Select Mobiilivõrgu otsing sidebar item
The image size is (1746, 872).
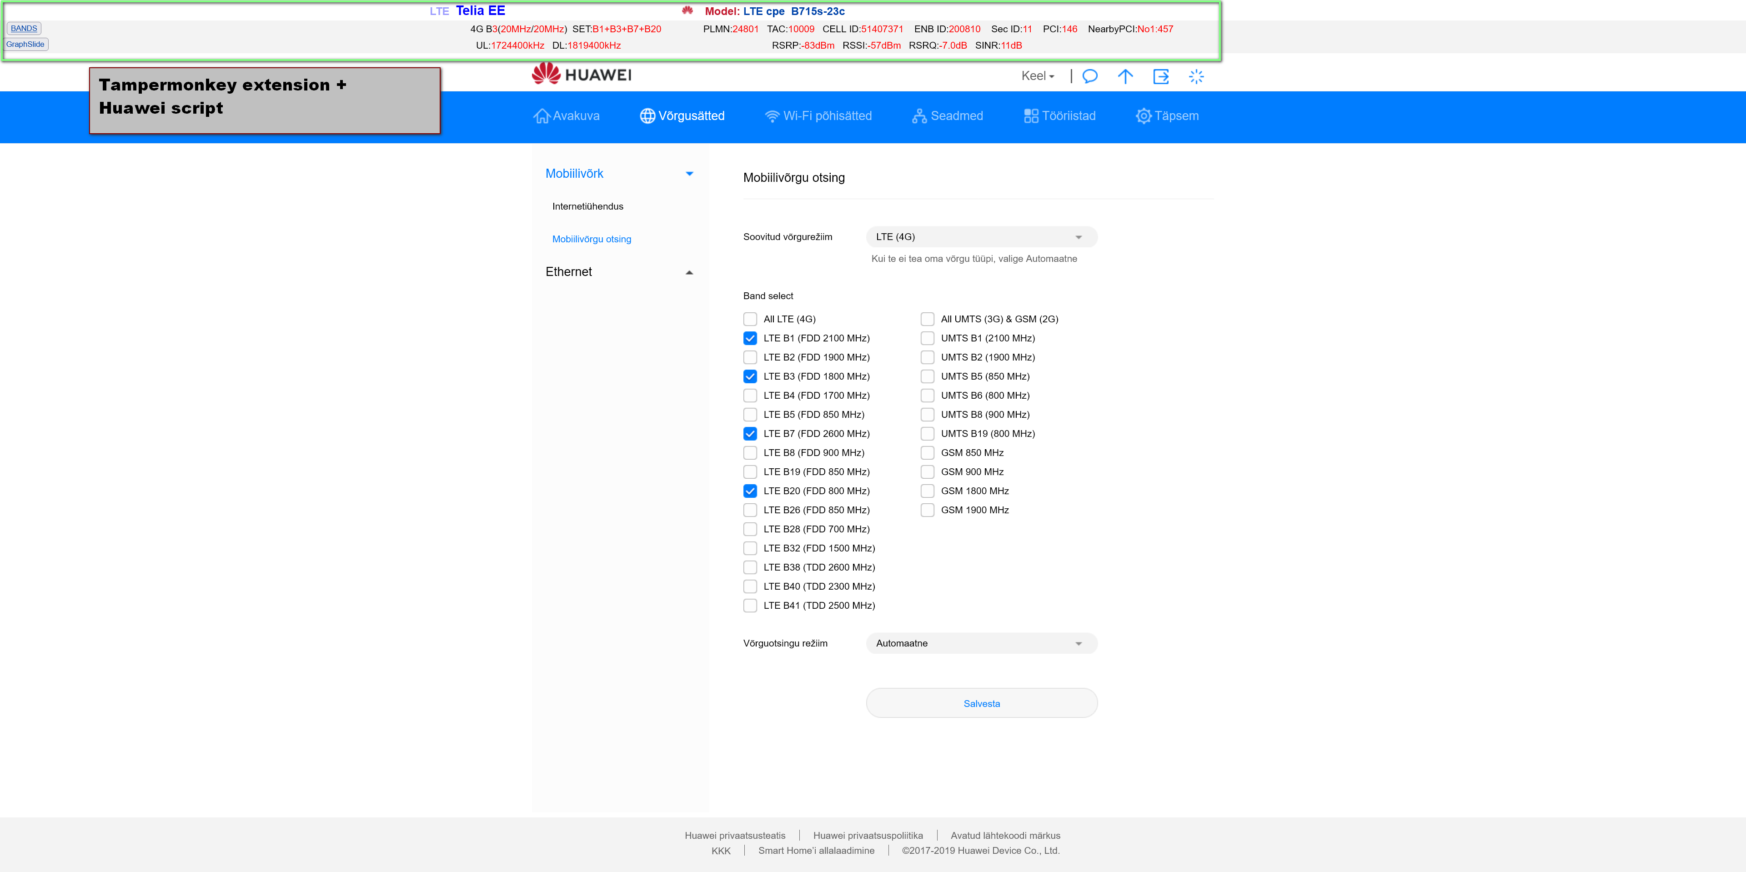[592, 239]
